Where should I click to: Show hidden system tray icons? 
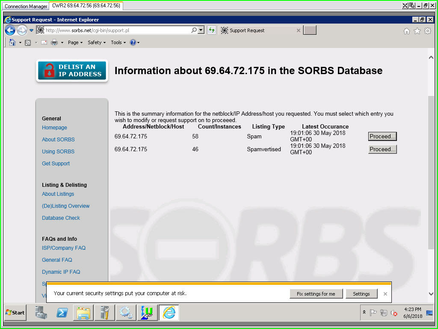tap(364, 312)
